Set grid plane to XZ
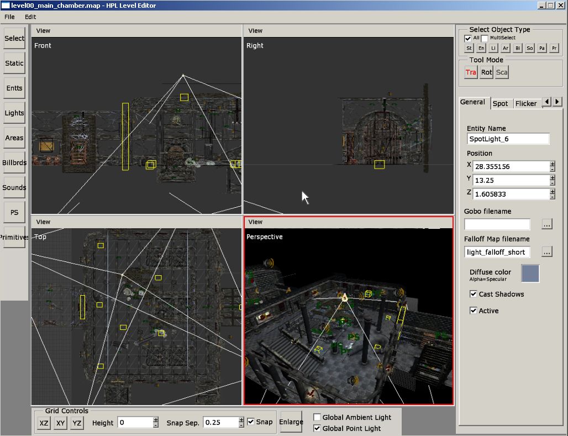The image size is (568, 436). (x=44, y=423)
